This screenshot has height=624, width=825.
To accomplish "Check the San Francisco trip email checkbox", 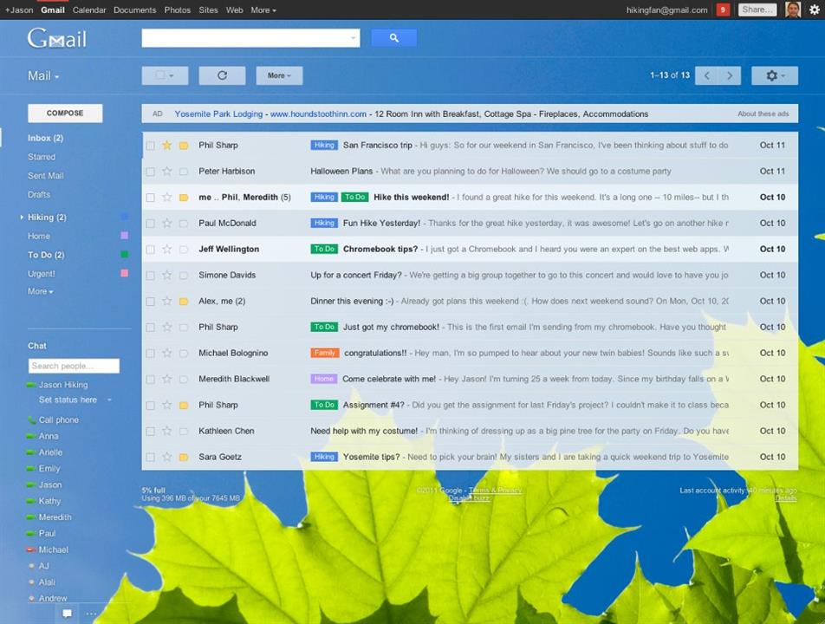I will (151, 146).
